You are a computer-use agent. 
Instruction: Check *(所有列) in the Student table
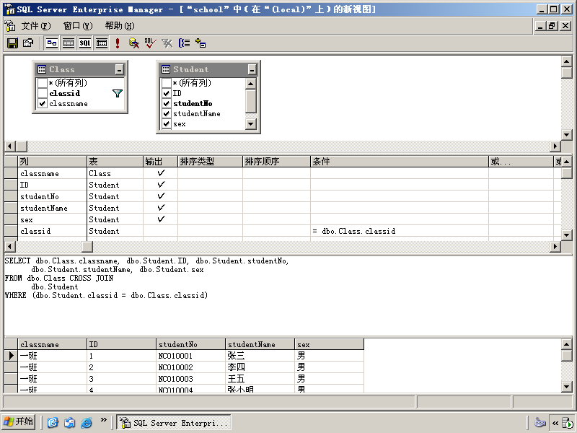(167, 83)
